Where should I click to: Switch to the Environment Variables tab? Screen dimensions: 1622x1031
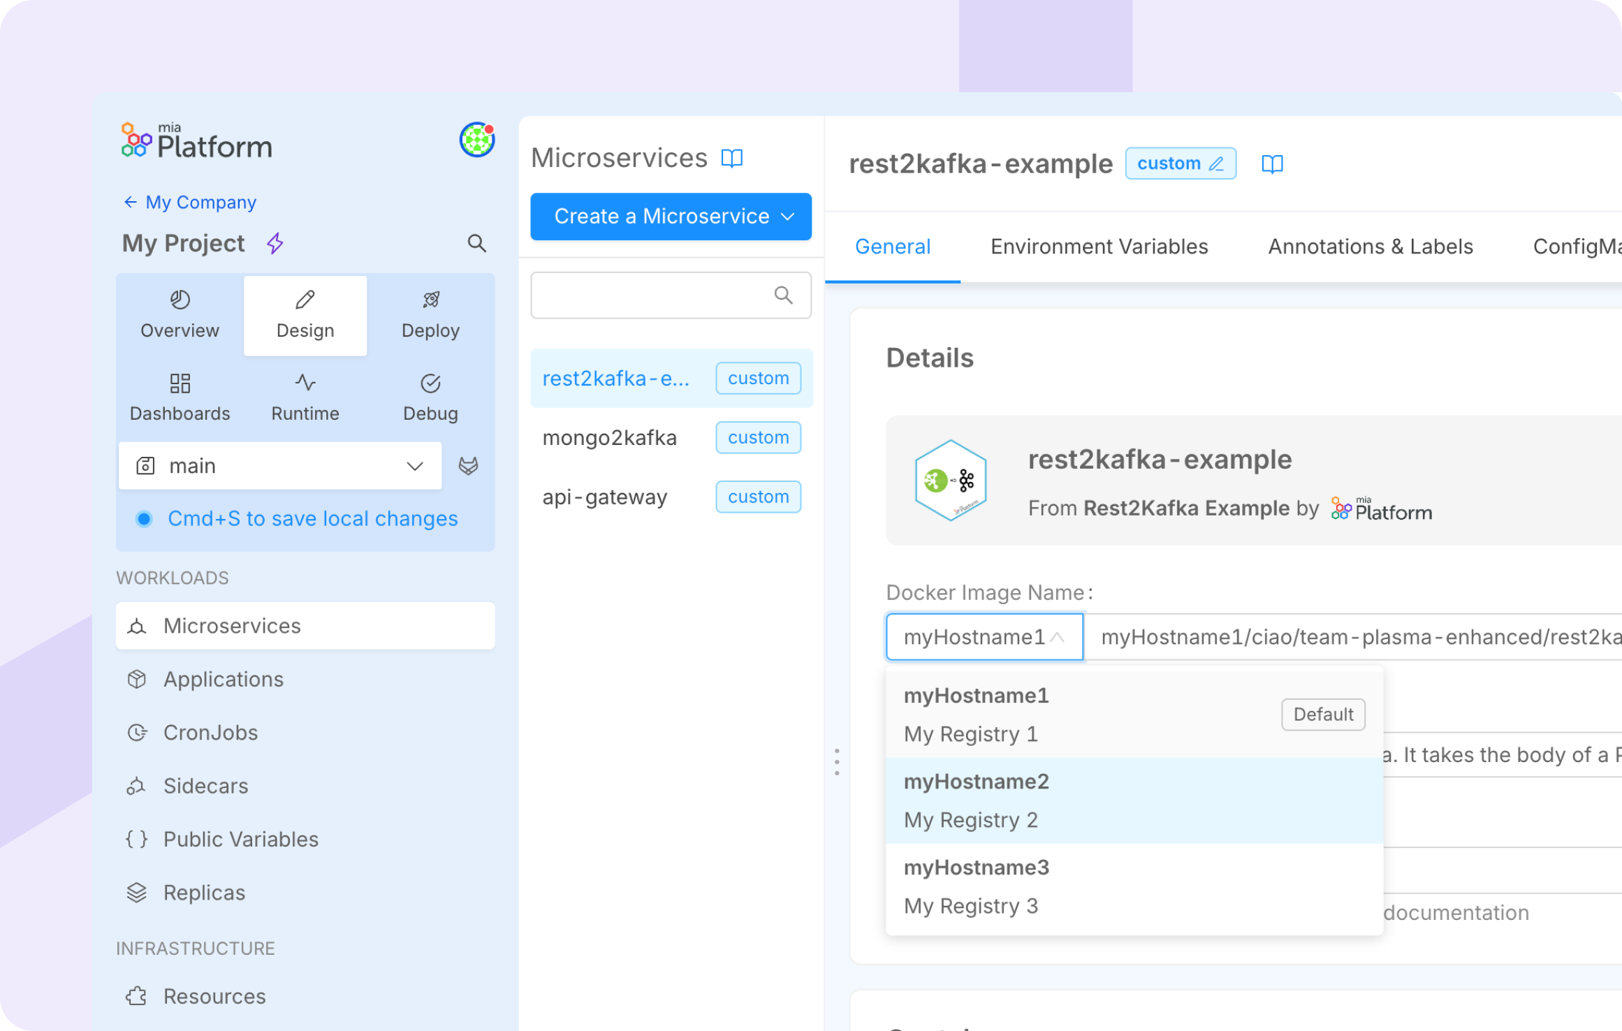(x=1099, y=246)
